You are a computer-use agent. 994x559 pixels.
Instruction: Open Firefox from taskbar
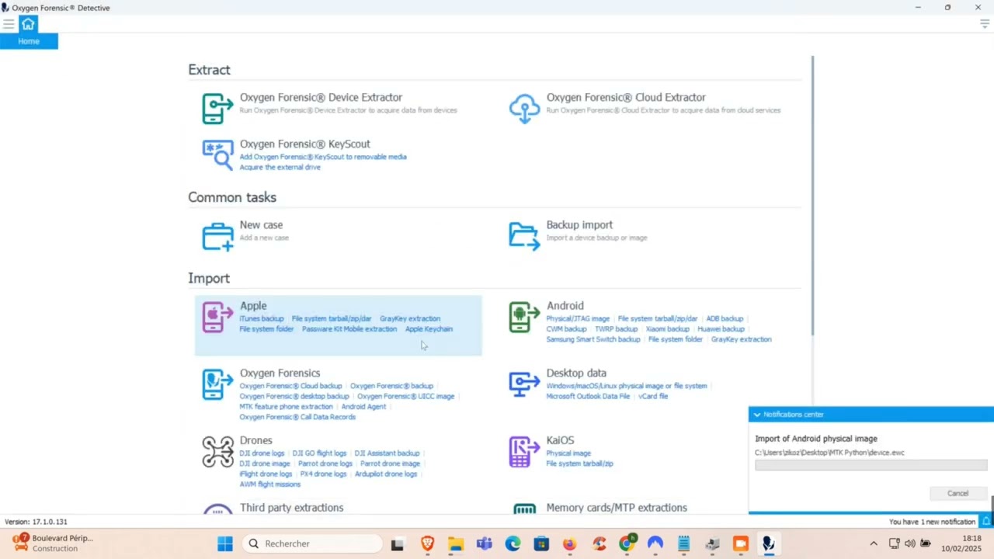(569, 543)
